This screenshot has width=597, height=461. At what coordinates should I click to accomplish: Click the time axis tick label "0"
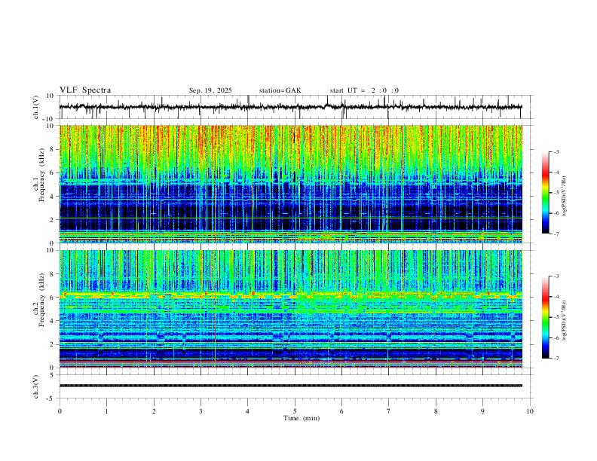click(x=60, y=411)
